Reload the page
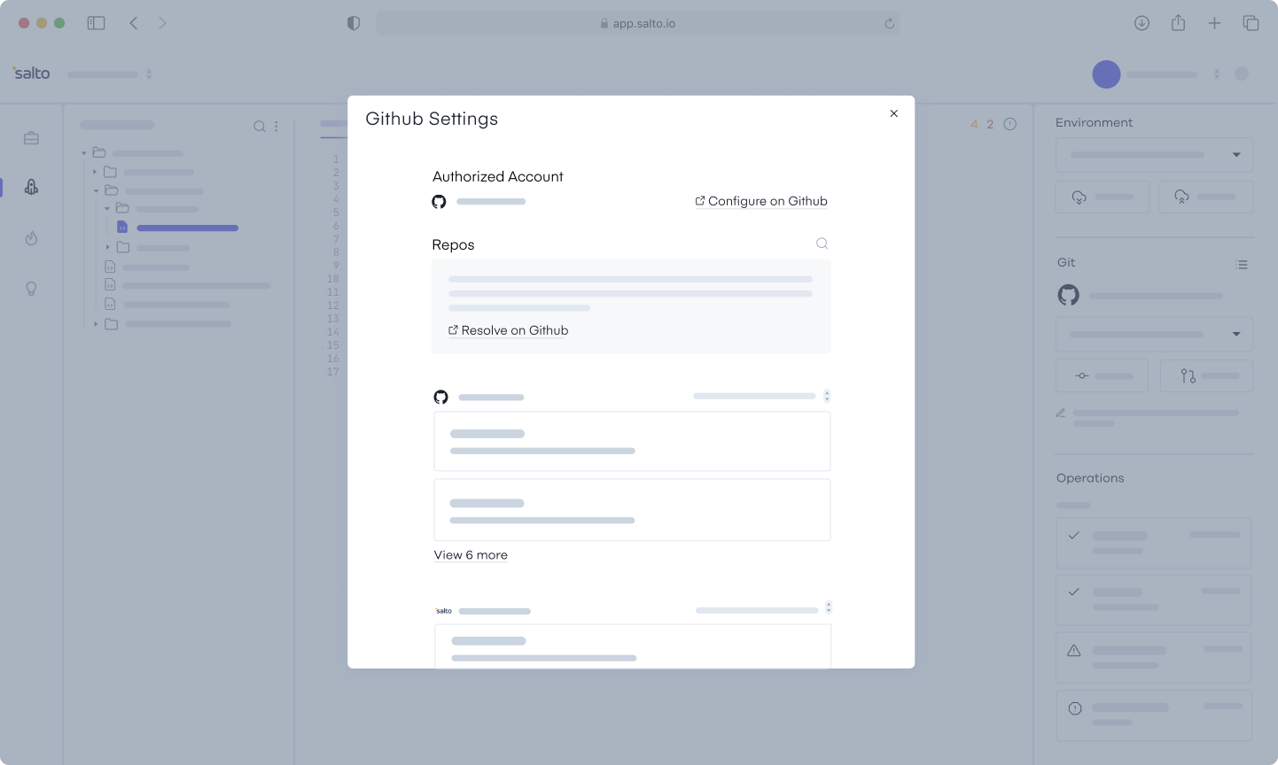1278x765 pixels. coord(889,24)
